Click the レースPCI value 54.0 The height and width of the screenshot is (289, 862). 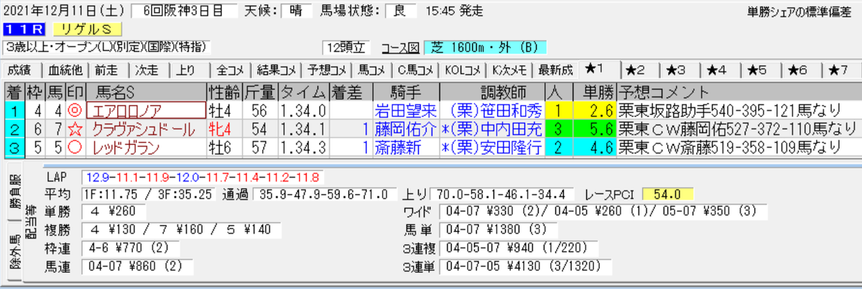[667, 194]
